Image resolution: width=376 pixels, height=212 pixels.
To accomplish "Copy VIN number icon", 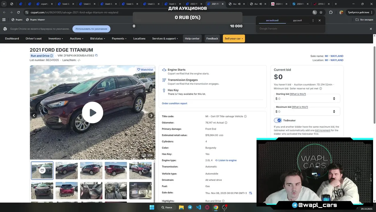I will [96, 55].
